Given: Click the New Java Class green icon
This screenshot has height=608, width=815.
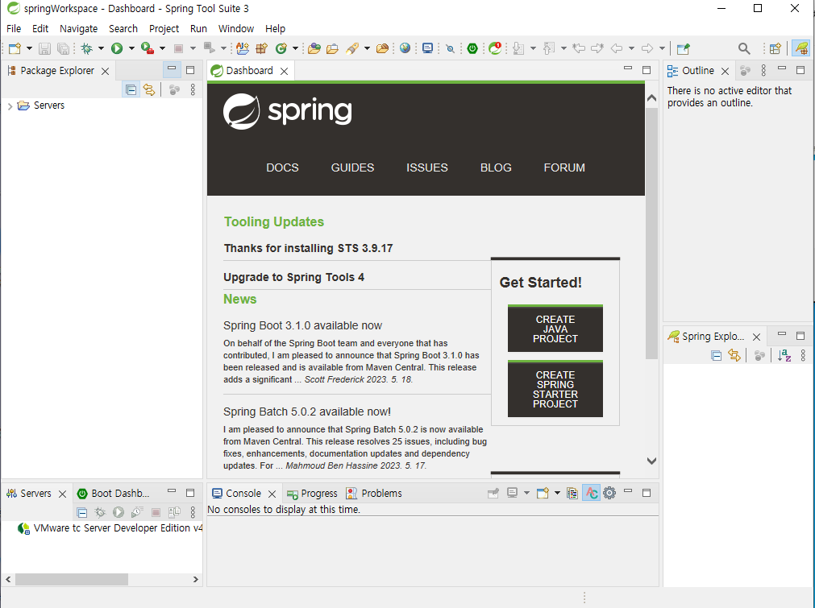Looking at the screenshot, I should coord(281,48).
